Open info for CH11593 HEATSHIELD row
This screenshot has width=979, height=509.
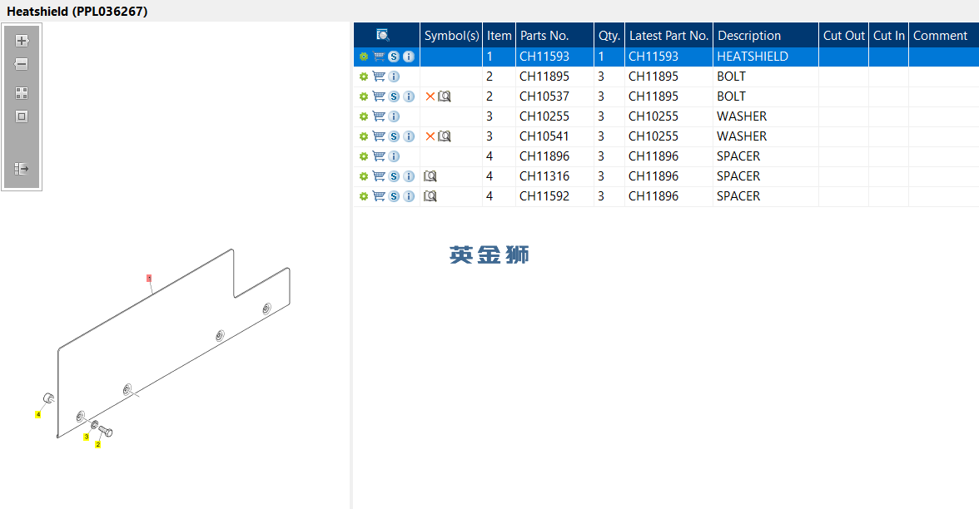pos(408,57)
